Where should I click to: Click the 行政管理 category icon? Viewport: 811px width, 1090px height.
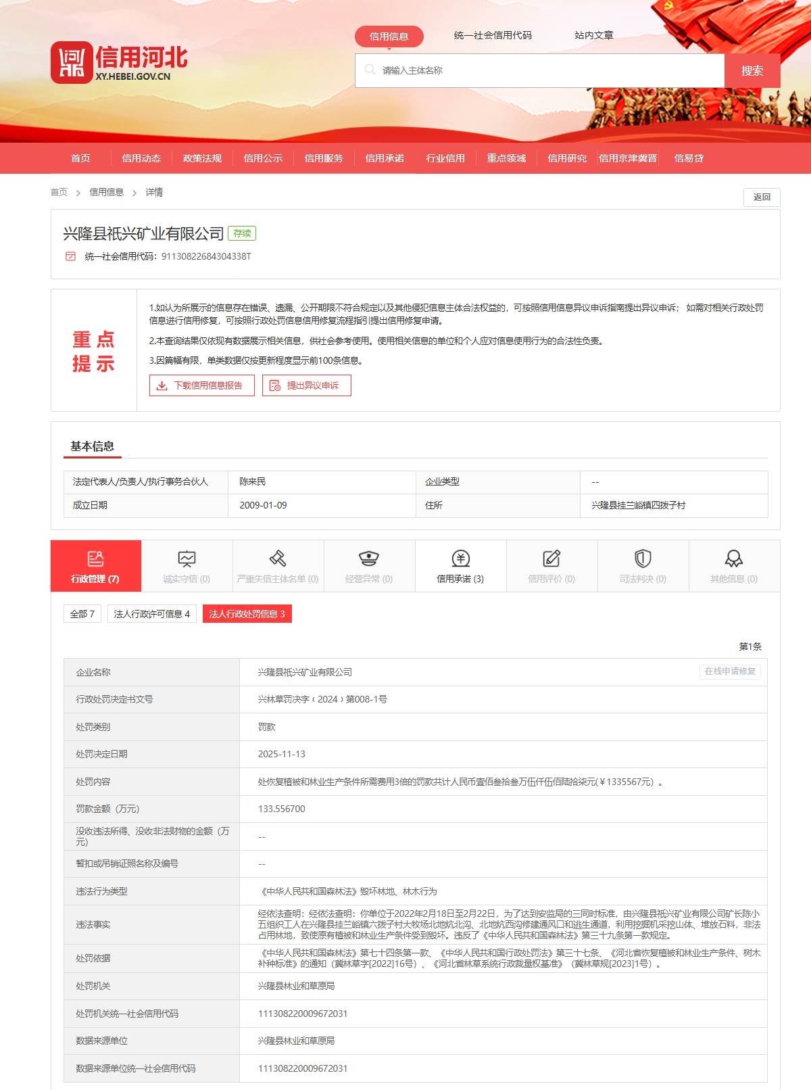(x=96, y=559)
